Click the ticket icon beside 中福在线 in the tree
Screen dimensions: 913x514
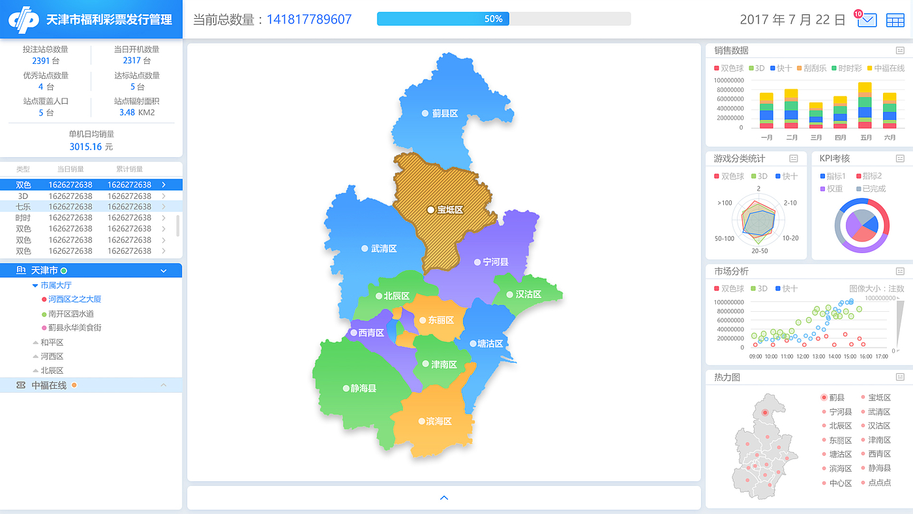click(21, 385)
